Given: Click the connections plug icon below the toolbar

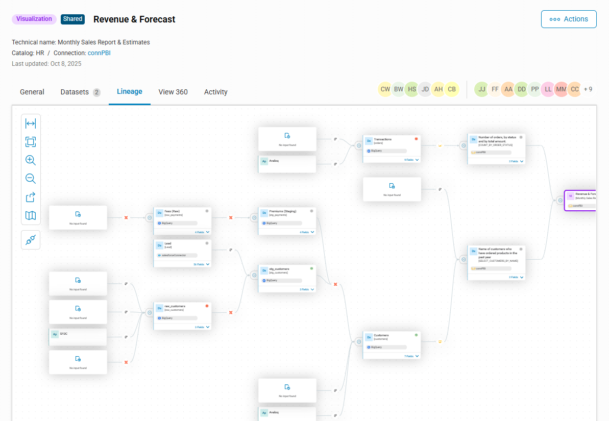Looking at the screenshot, I should click(31, 239).
